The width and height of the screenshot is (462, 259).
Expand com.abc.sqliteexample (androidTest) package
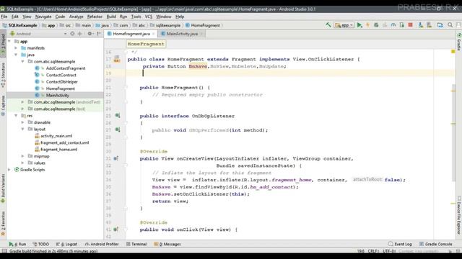(23, 102)
